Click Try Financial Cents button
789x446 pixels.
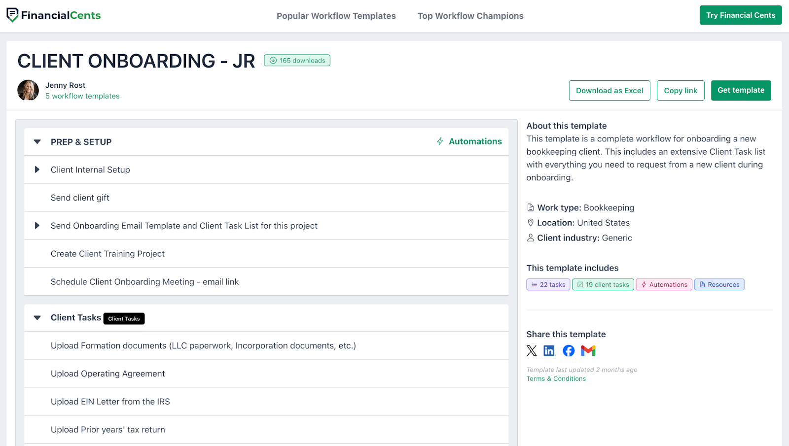coord(741,15)
